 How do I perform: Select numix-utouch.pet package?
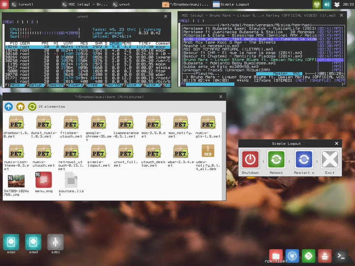(44, 156)
